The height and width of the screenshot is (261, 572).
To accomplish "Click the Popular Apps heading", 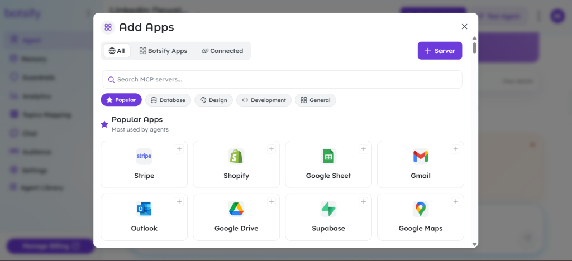I will point(137,119).
